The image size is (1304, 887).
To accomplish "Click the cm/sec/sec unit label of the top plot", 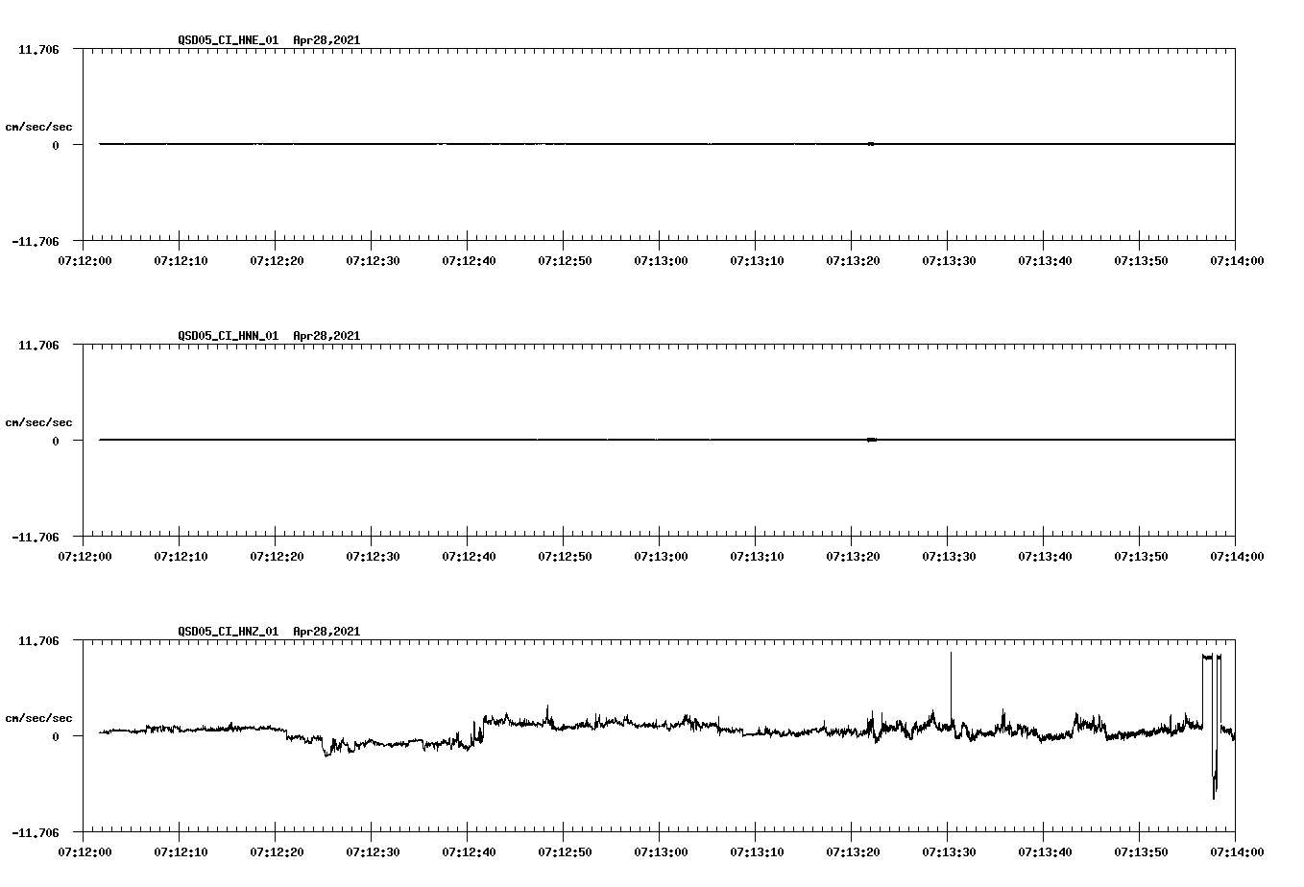I will point(40,126).
